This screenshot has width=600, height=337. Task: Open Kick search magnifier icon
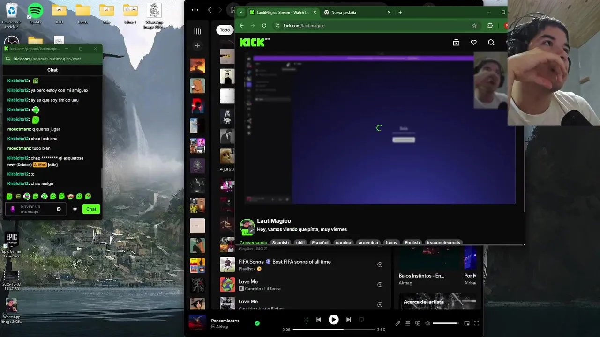pyautogui.click(x=491, y=43)
